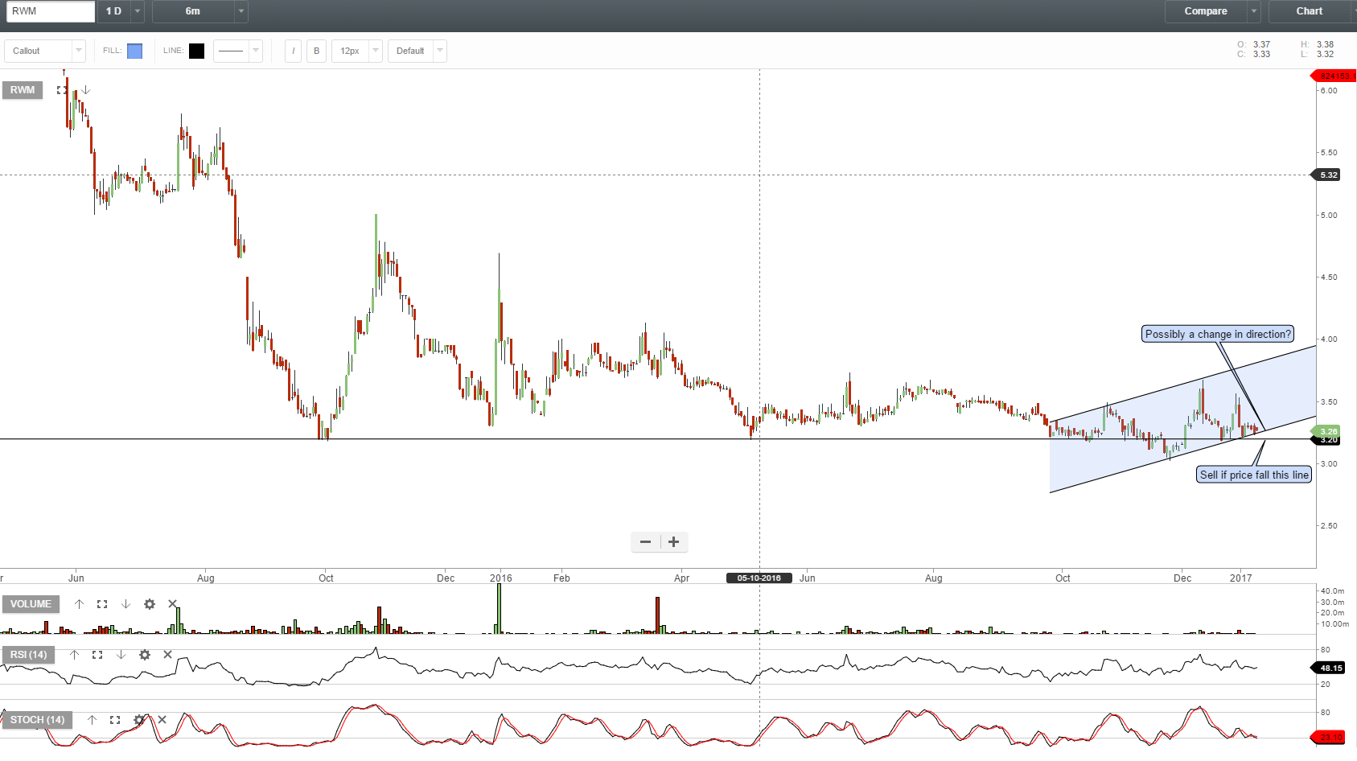Expand RSI (14) to fullscreen
Image resolution: width=1357 pixels, height=761 pixels.
pyautogui.click(x=97, y=655)
